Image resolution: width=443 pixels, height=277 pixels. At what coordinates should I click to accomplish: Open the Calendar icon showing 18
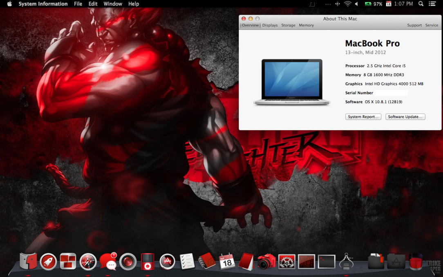click(x=227, y=261)
